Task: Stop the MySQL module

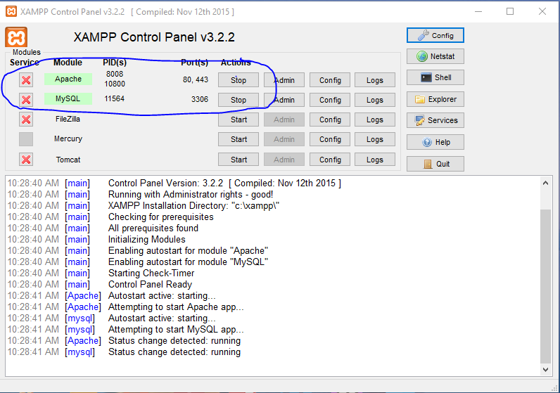Action: (238, 100)
